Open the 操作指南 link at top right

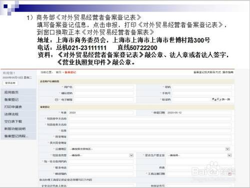coord(228,72)
